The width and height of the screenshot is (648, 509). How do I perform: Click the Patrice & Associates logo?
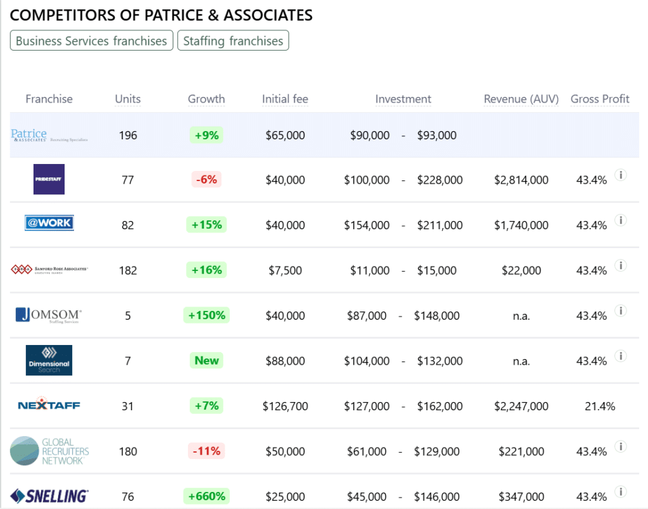click(49, 135)
